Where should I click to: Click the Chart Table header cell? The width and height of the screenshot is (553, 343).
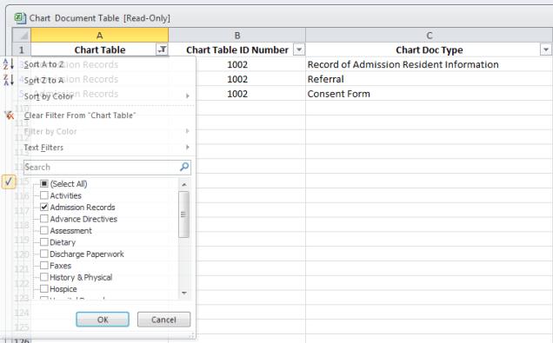click(x=99, y=49)
